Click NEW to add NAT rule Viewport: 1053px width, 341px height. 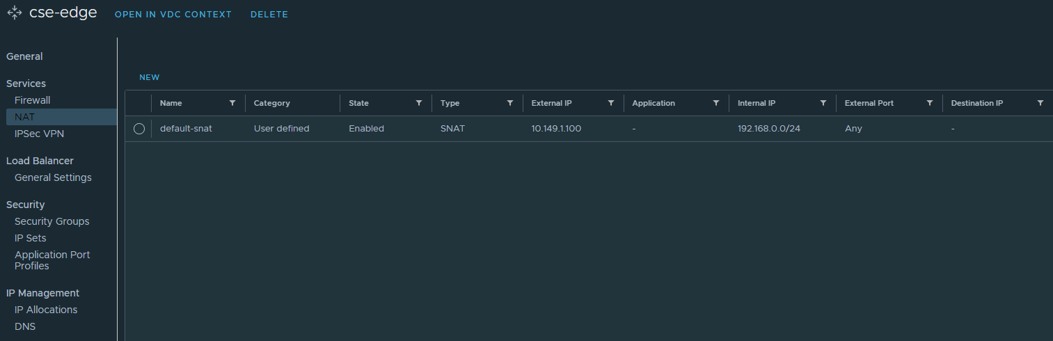pos(149,77)
